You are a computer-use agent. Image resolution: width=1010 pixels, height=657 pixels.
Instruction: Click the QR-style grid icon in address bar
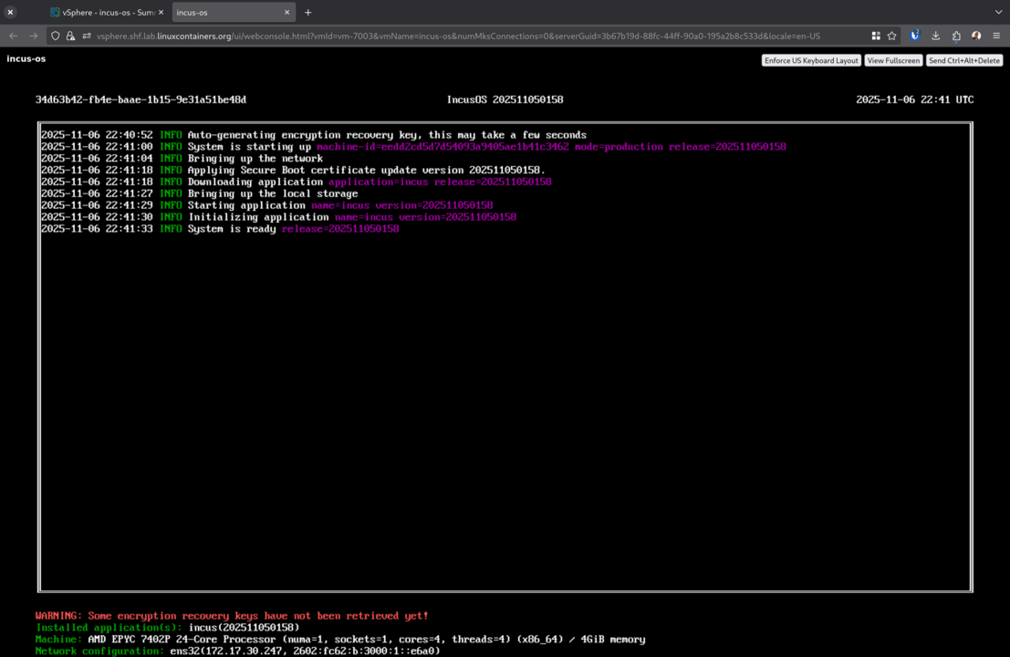(876, 36)
